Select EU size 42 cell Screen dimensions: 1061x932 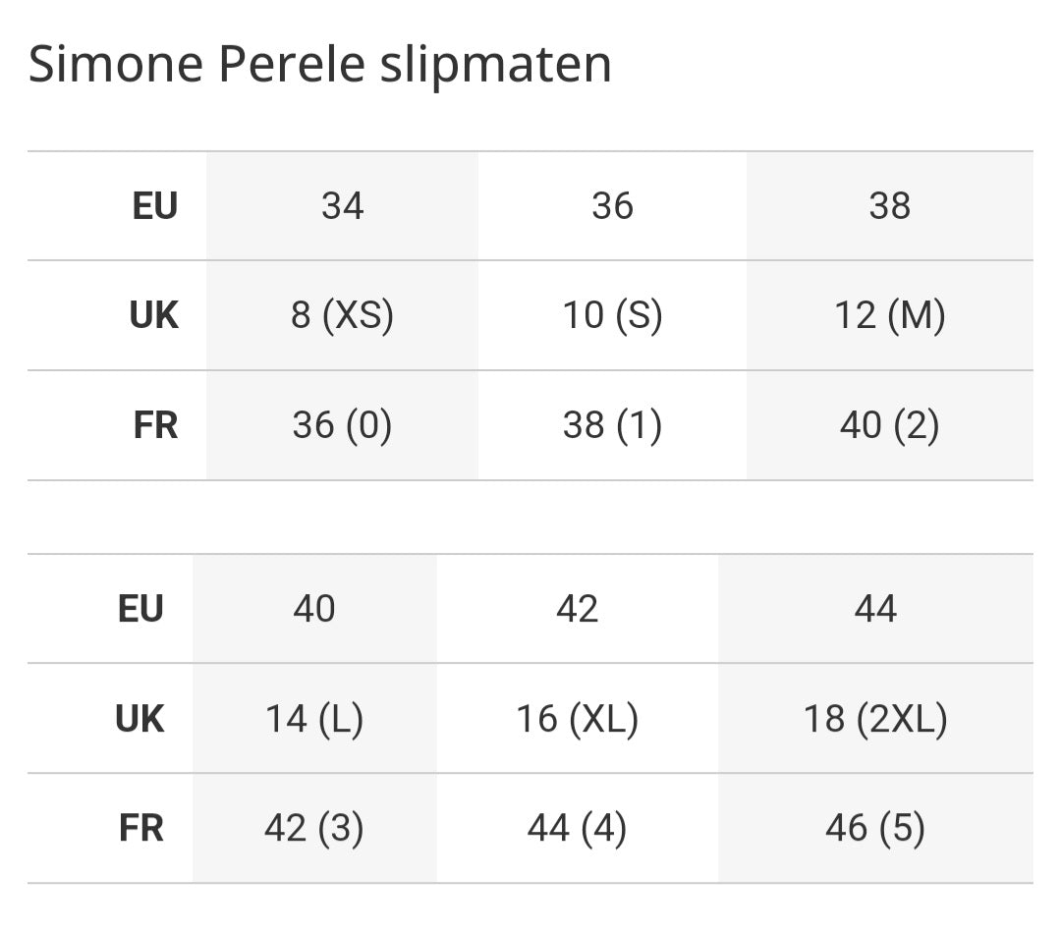(x=577, y=610)
